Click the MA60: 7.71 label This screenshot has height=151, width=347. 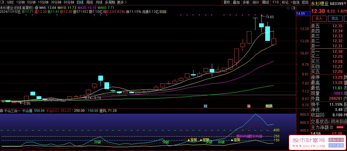point(106,7)
